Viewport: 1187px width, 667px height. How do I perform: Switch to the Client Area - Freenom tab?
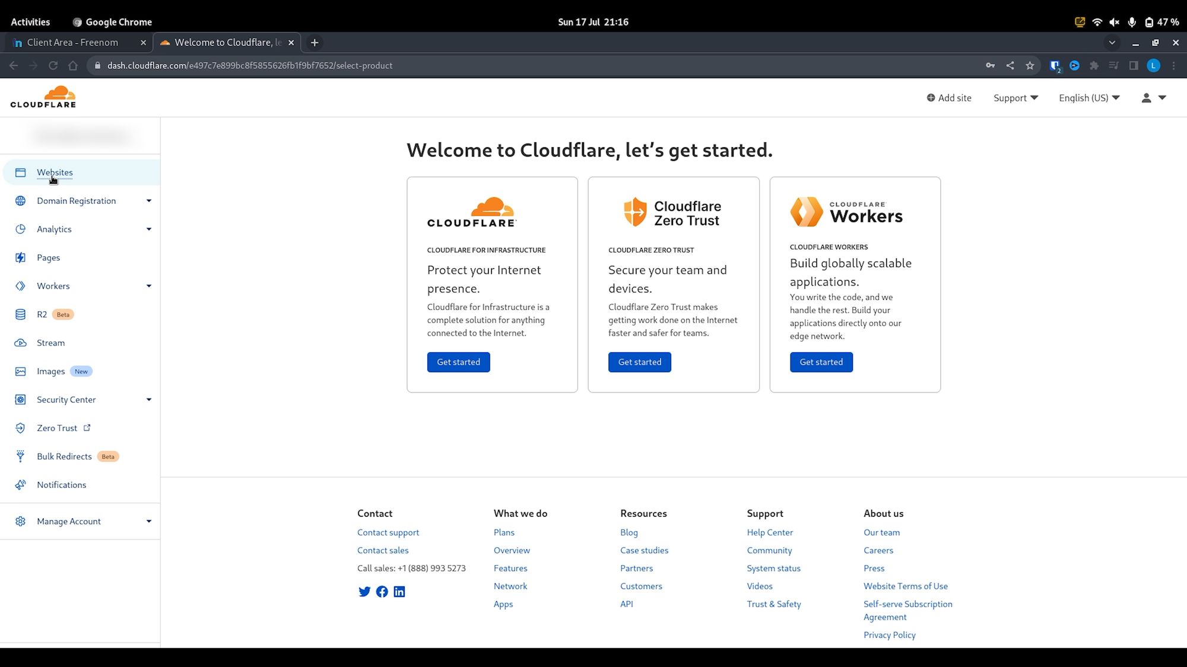coord(78,43)
